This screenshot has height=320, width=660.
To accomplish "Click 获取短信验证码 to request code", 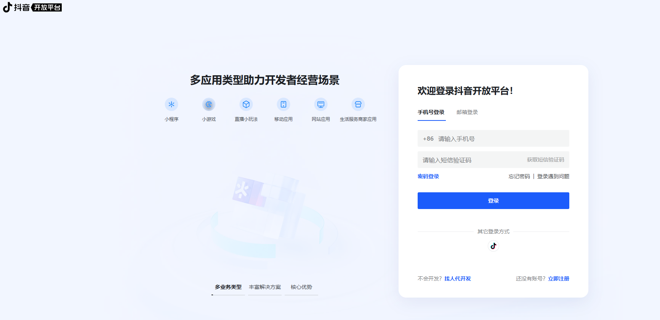I will coord(545,160).
